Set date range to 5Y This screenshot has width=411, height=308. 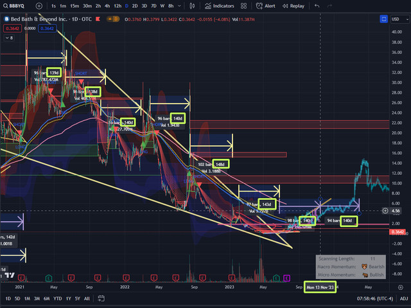tap(77, 298)
